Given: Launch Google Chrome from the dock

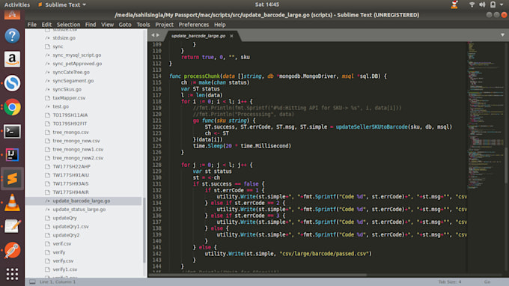Looking at the screenshot, I should 12,107.
